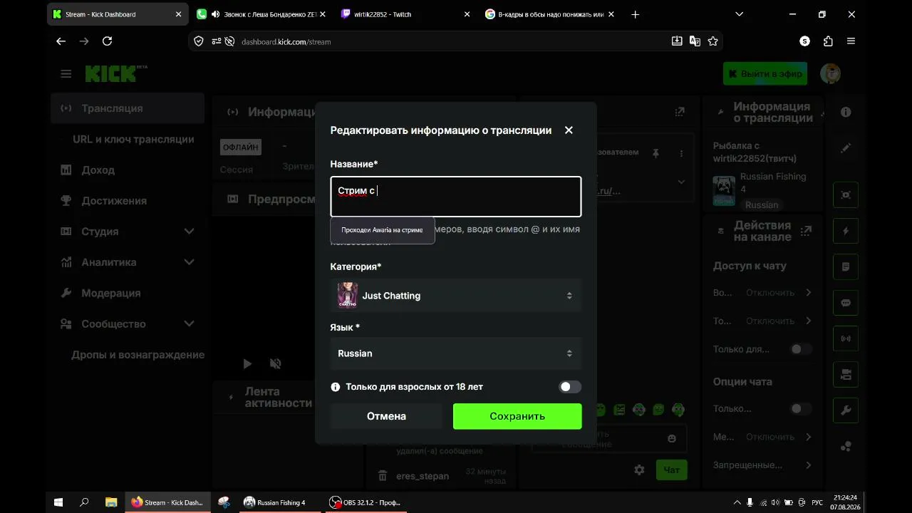Expand the pinned message chevron
This screenshot has width=912, height=513.
click(681, 182)
